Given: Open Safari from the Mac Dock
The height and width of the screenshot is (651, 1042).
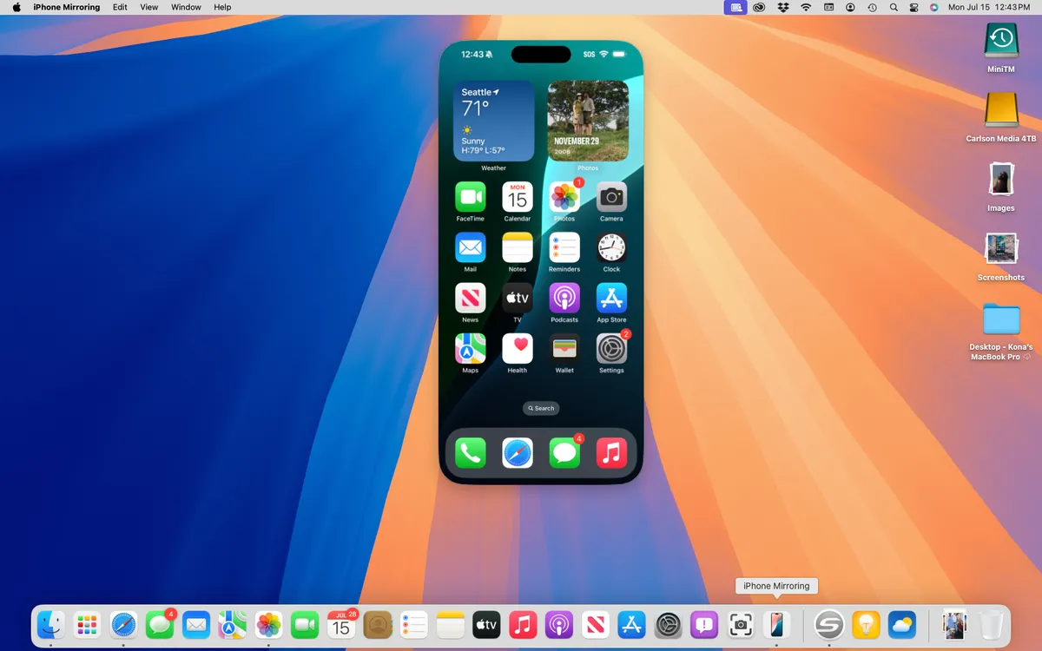Looking at the screenshot, I should 123,624.
